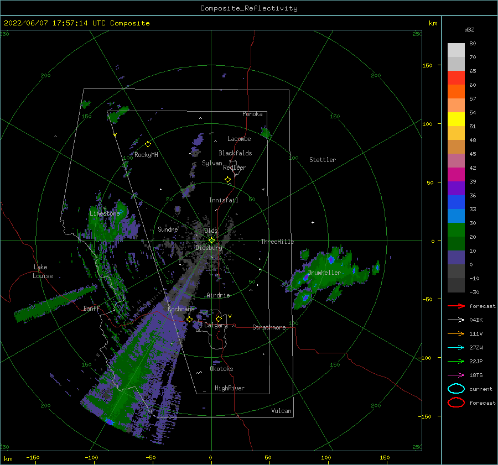Viewport: 498px width, 465px height.
Task: Click the Lacombe city label
Action: (239, 139)
